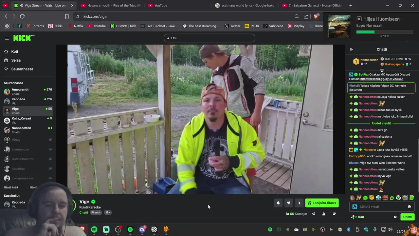Close the Vige Stream tab
Screen dimensions: 419x236
click(x=72, y=6)
